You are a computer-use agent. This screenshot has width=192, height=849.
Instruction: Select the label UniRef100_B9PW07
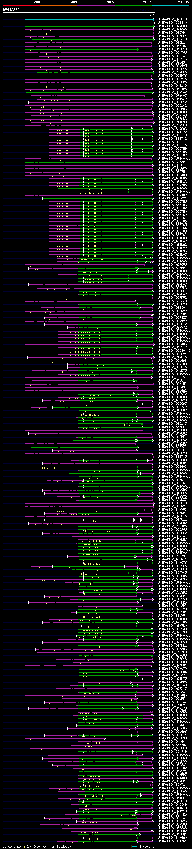[172, 294]
